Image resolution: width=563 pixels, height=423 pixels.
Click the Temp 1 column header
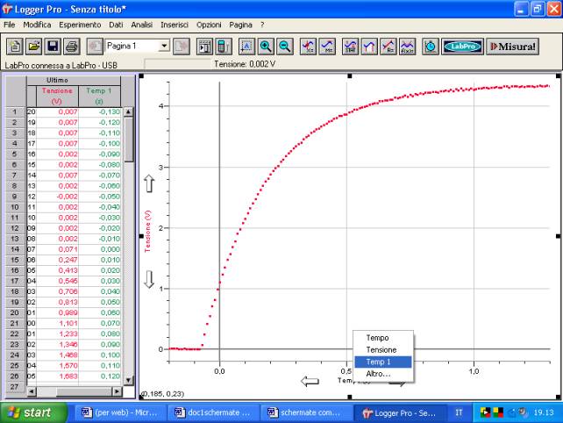[99, 96]
